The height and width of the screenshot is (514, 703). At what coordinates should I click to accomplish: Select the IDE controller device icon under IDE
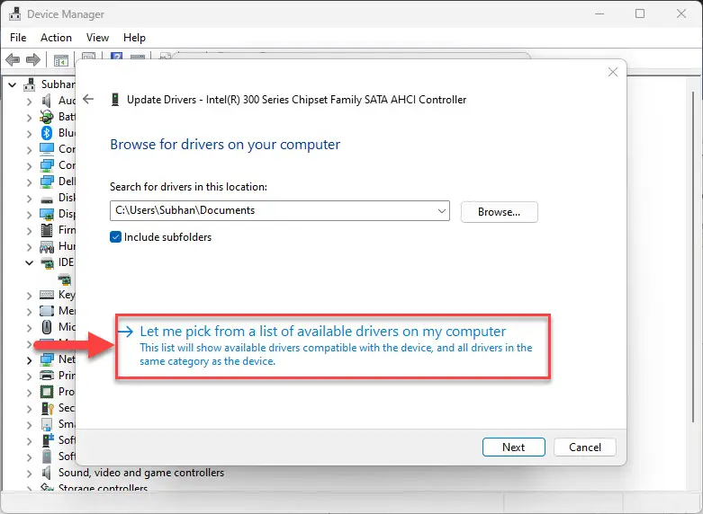65,279
